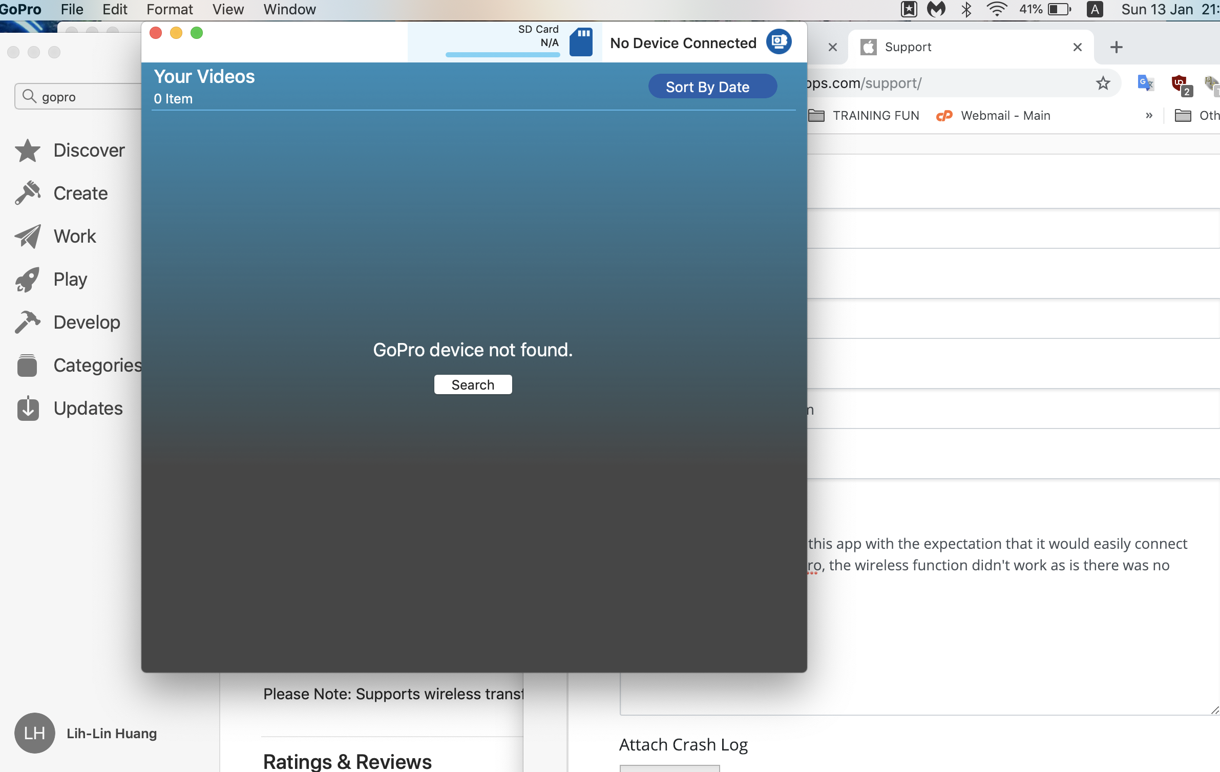Bookmark page with the star icon in Chrome
The image size is (1220, 772).
point(1103,83)
